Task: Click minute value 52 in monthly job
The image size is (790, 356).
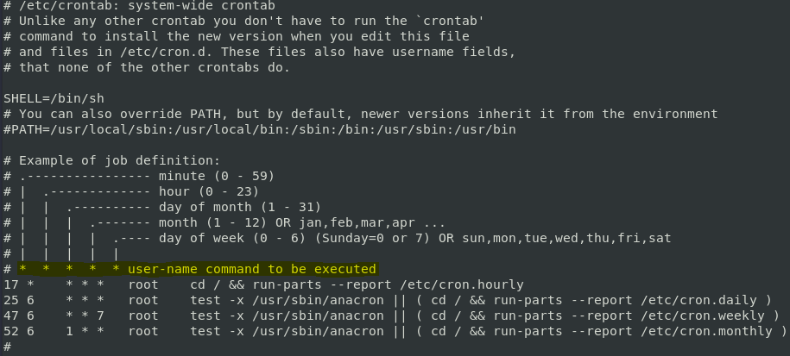Action: coord(10,331)
